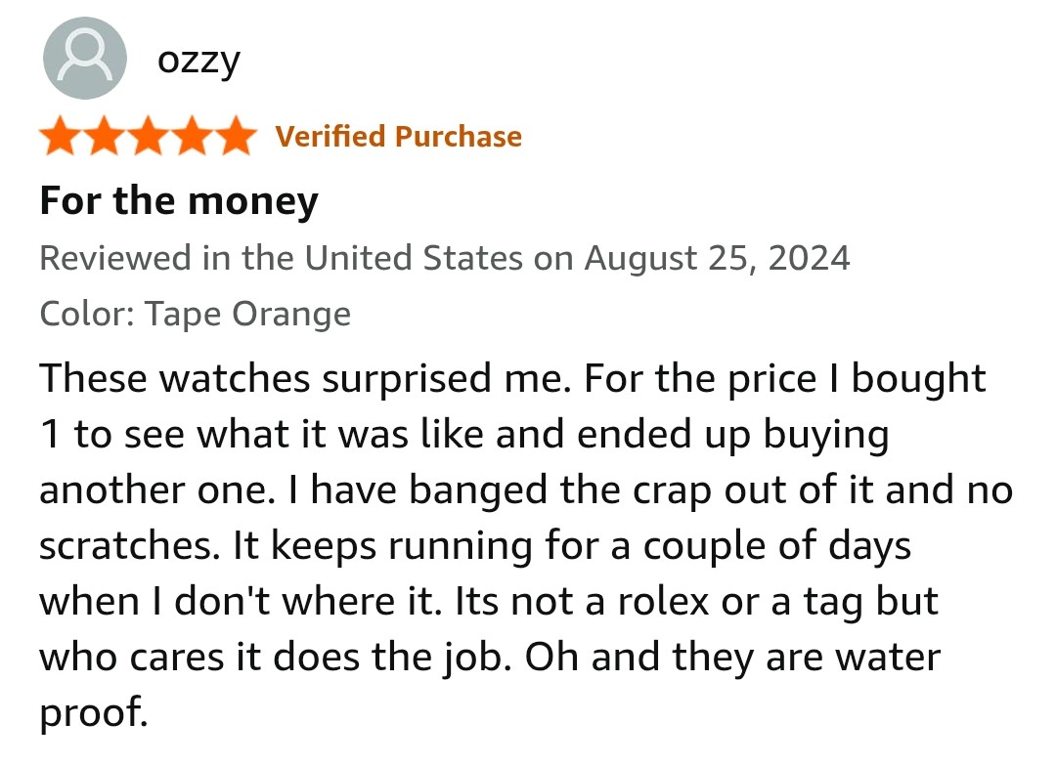The height and width of the screenshot is (766, 1056).
Task: Click the first line of review text
Action: click(512, 379)
